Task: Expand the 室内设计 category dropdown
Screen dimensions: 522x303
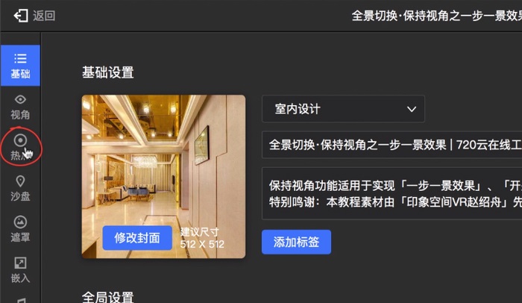Action: click(343, 109)
